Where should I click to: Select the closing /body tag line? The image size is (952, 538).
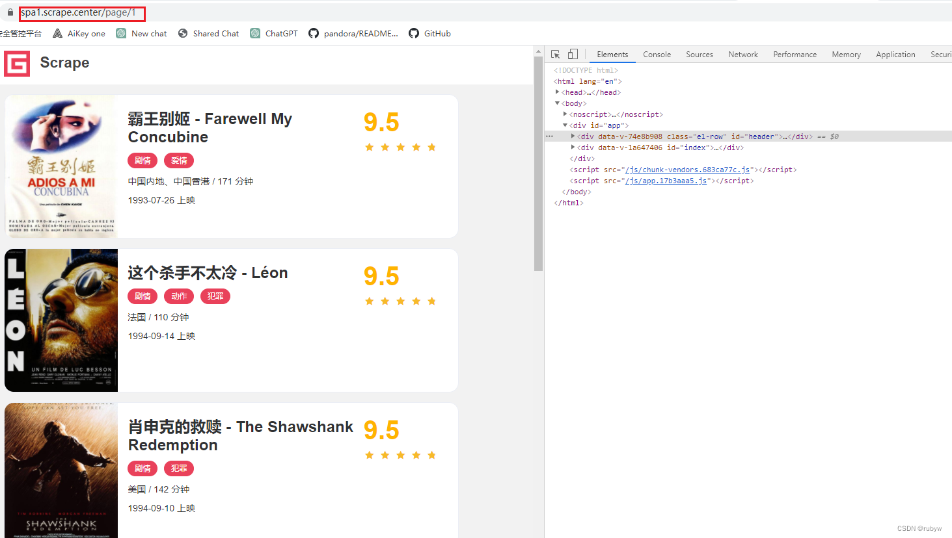click(x=577, y=192)
